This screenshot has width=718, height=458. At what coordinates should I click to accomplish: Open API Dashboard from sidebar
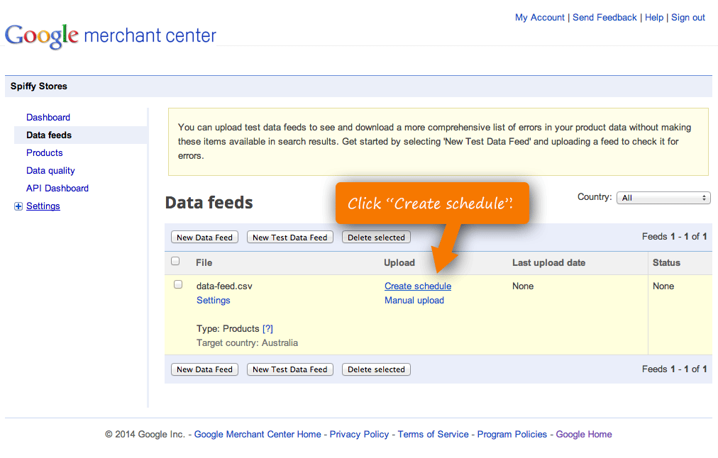click(57, 188)
